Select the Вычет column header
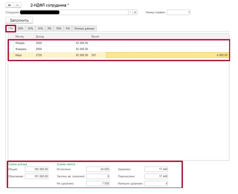This screenshot has width=238, height=194. pos(159,36)
